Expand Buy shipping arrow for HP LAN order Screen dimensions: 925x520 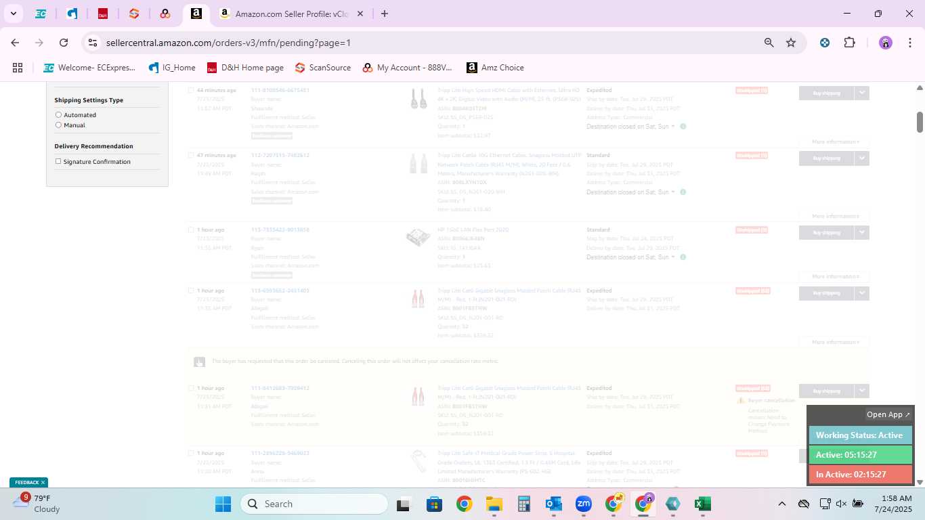click(x=861, y=232)
